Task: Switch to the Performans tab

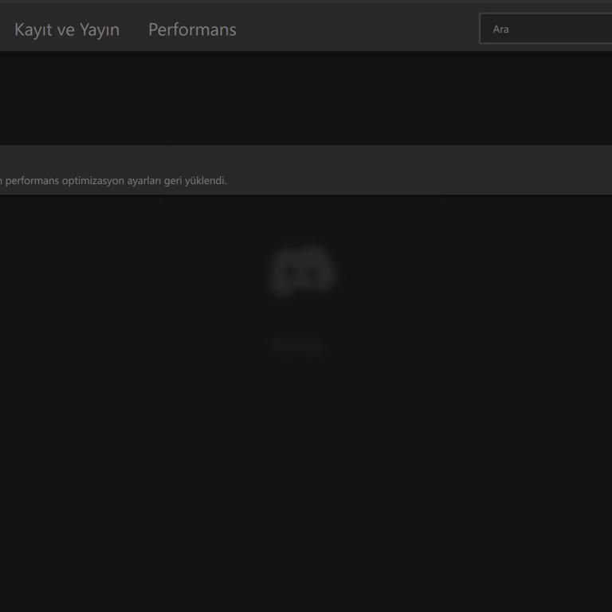Action: click(x=192, y=29)
